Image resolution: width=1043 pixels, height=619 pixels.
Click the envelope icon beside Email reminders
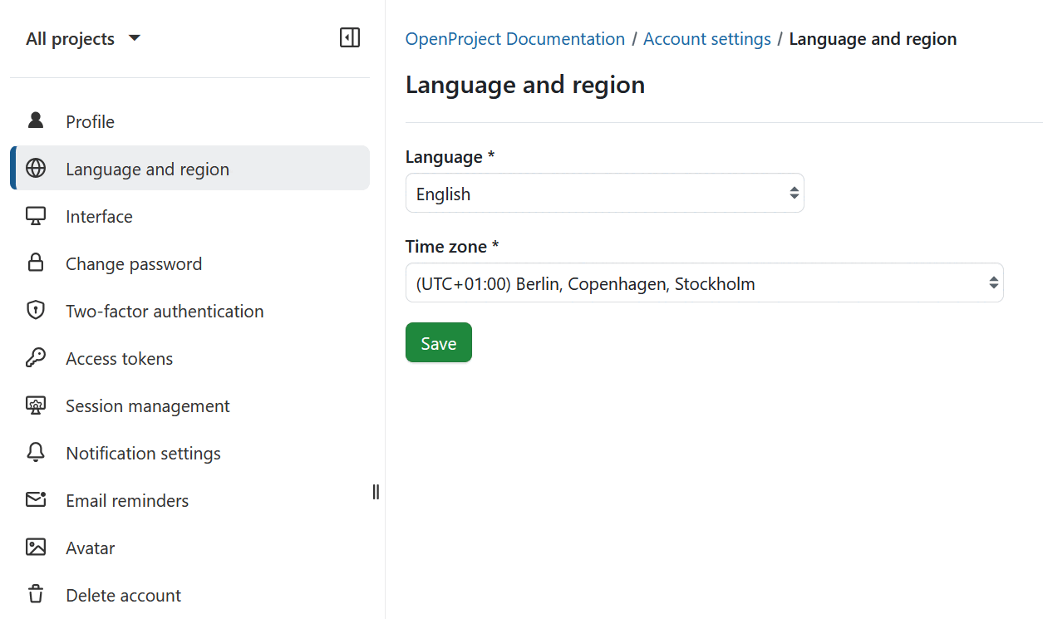point(36,499)
